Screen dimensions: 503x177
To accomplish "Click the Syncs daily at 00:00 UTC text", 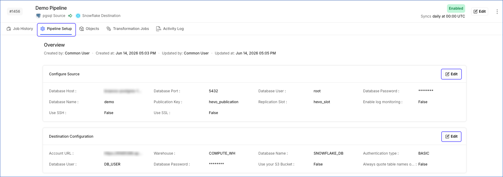I will coord(443,16).
